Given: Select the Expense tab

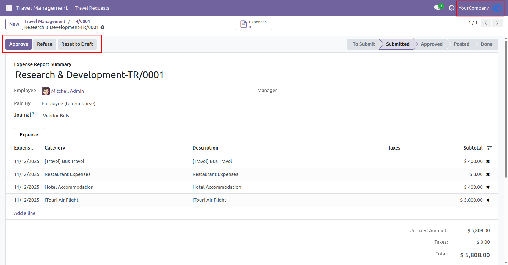Looking at the screenshot, I should point(29,135).
